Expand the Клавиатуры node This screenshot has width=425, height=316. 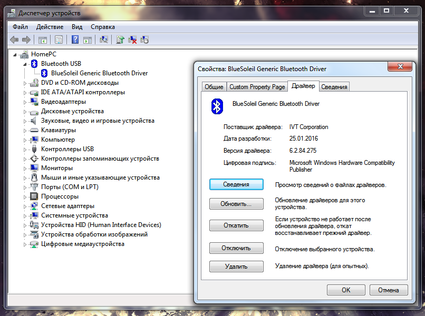tap(25, 131)
